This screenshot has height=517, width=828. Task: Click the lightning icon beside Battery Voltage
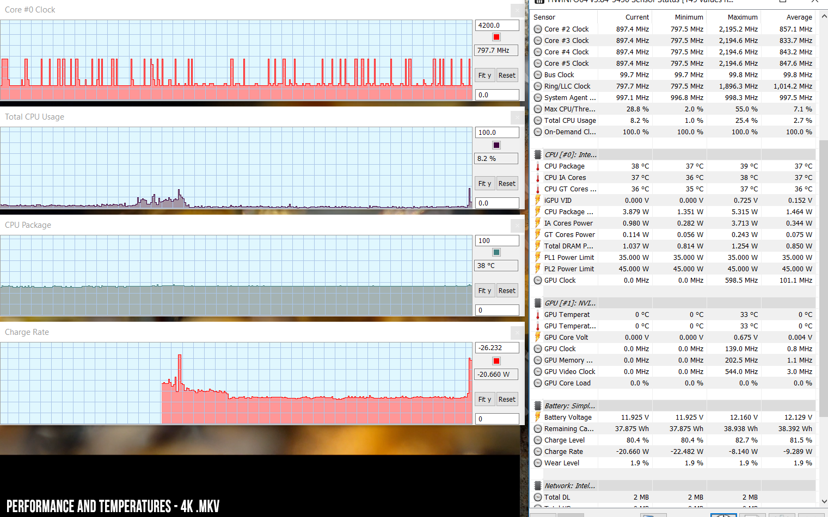(538, 418)
